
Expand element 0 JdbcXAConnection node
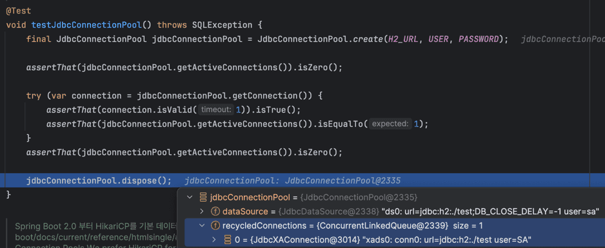coord(215,240)
